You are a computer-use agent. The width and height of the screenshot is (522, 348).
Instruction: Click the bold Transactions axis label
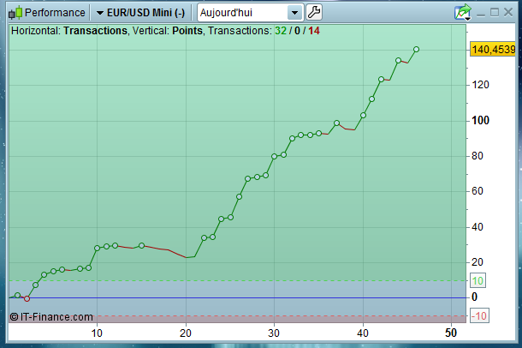pos(96,31)
